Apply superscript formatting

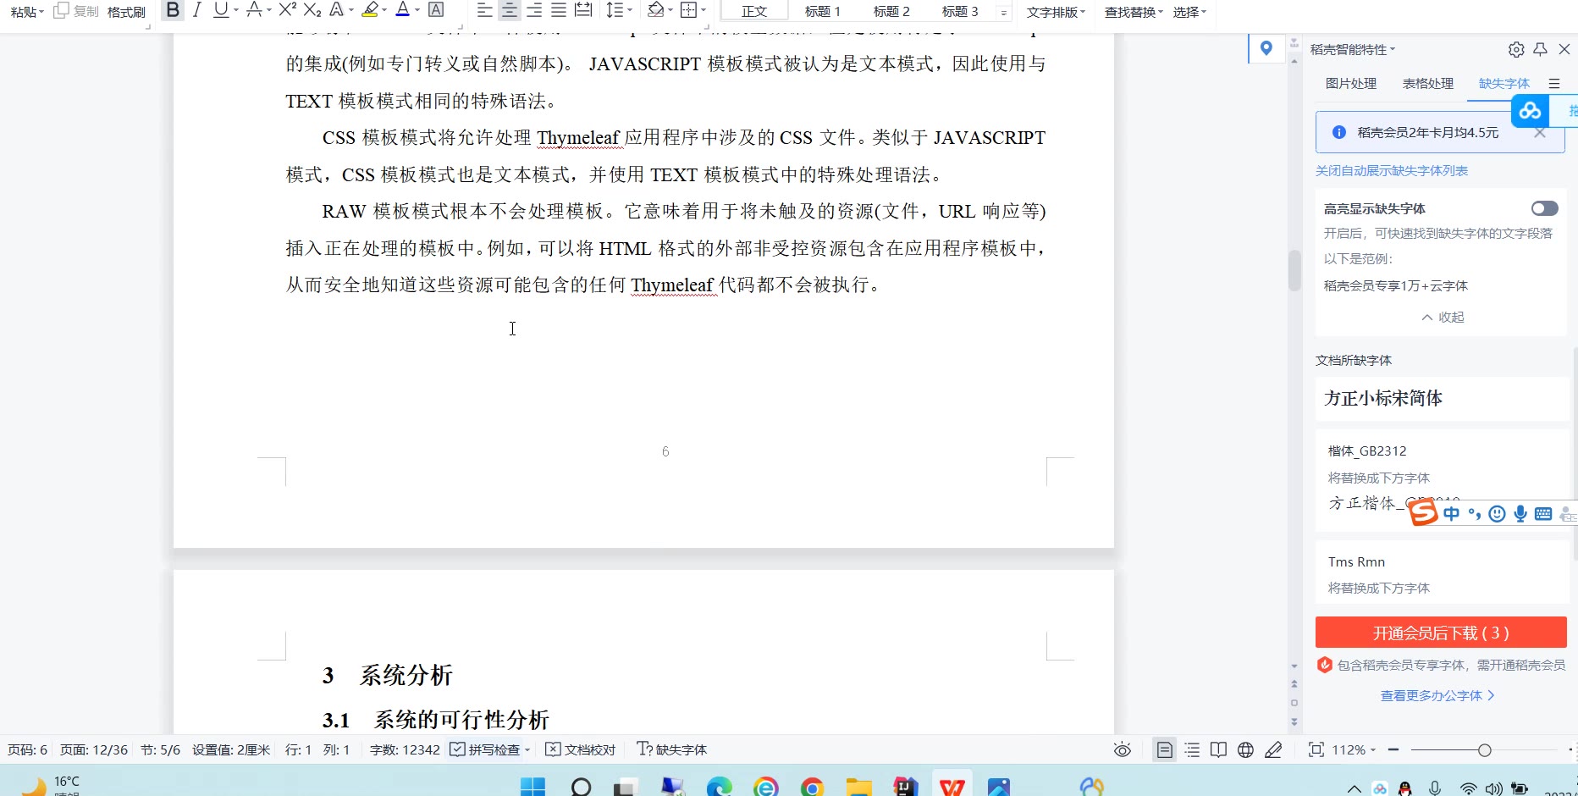[288, 10]
